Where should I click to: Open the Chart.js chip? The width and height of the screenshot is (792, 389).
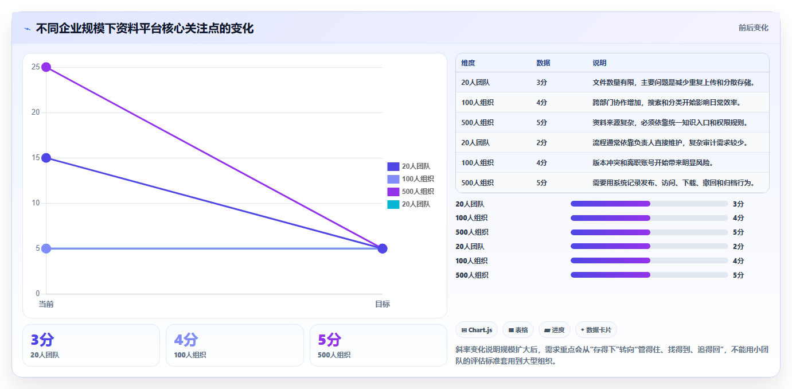(x=477, y=330)
